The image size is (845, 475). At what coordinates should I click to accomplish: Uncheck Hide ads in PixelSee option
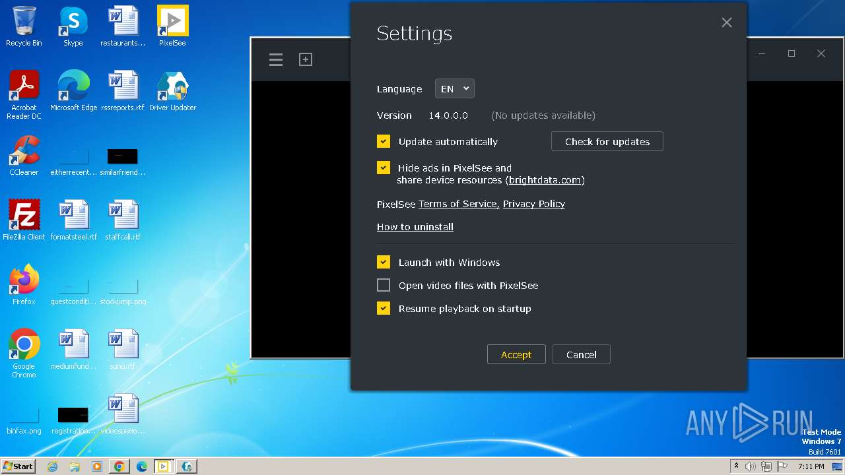click(x=384, y=168)
